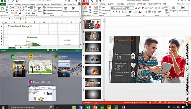Open the ФОРМУЛЫ tab in Excel
Image resolution: width=191 pixels, height=109 pixels.
click(39, 5)
